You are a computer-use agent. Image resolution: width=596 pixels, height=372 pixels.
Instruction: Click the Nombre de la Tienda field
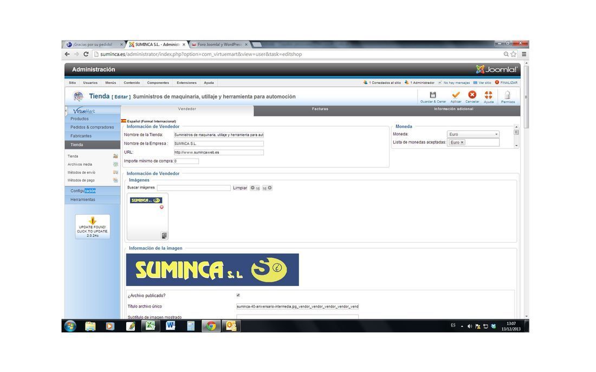tap(218, 135)
